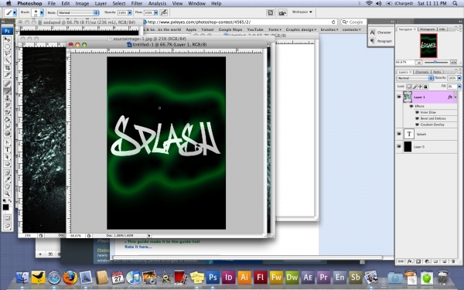Hide the Splash text layer
Image resolution: width=464 pixels, height=290 pixels.
[x=399, y=134]
